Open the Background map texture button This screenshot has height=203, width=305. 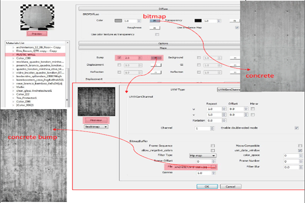235,58
